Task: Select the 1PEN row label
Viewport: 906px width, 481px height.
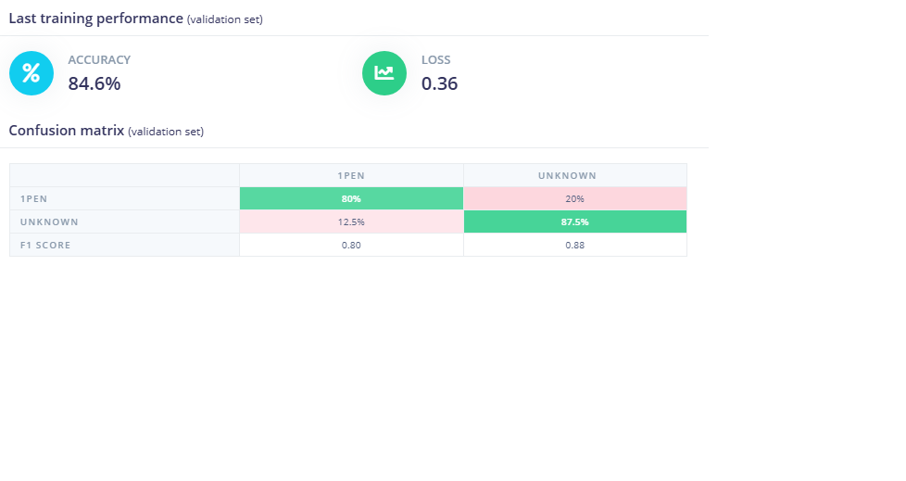Action: [x=32, y=198]
